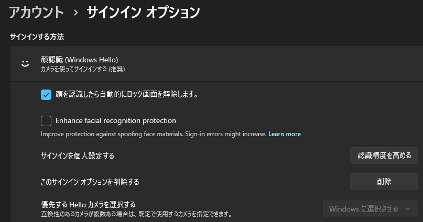Viewport: 423px width, 222px height.
Task: Open the Learn more link
Action: [x=285, y=134]
